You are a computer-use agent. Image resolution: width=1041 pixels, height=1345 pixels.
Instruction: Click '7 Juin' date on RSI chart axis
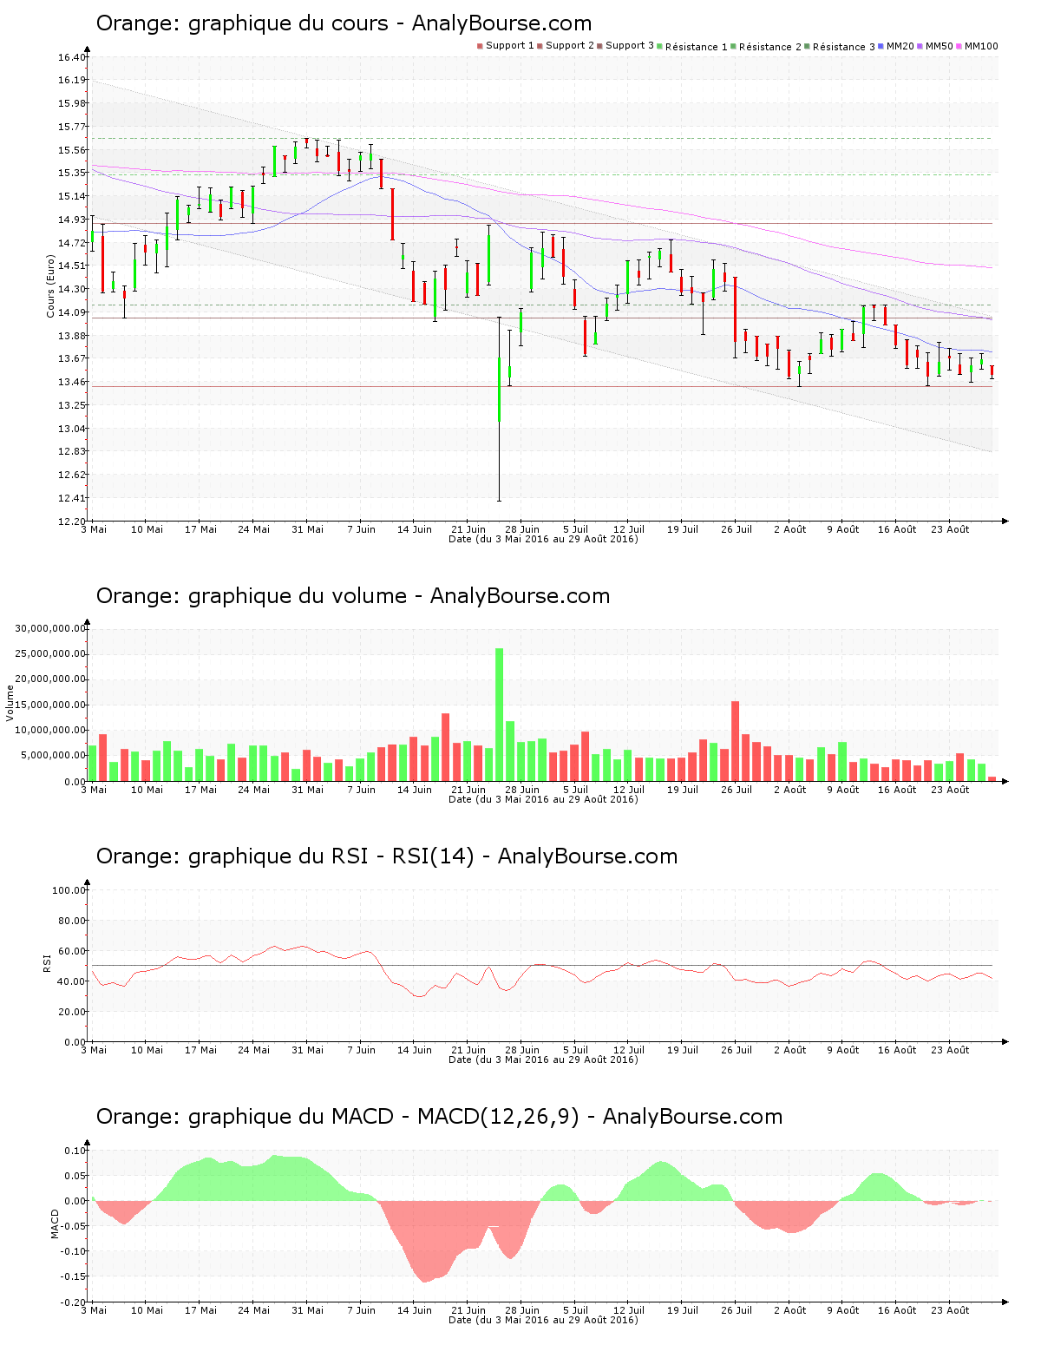point(361,1050)
